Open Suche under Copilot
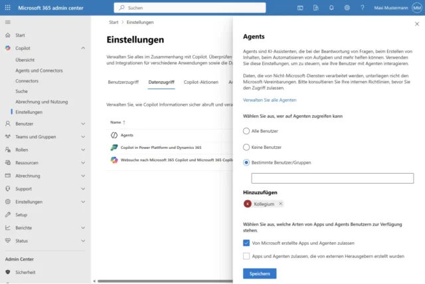Screen dimensions: 425x284 (21, 91)
